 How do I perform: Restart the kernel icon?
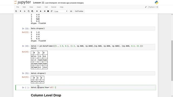52,11
